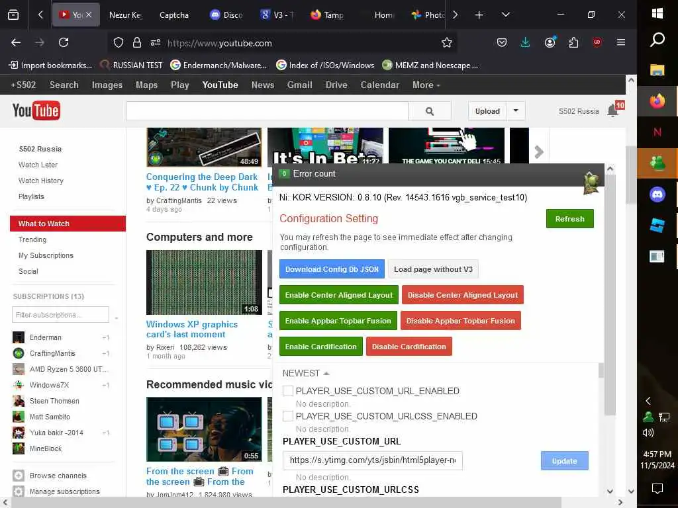Click scrollbar up arrow in config panel

[x=610, y=169]
